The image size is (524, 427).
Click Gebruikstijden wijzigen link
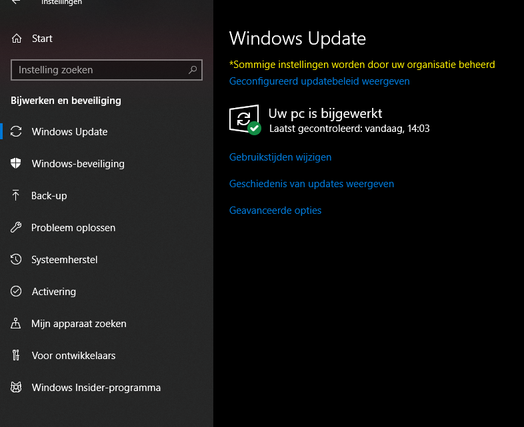point(281,157)
